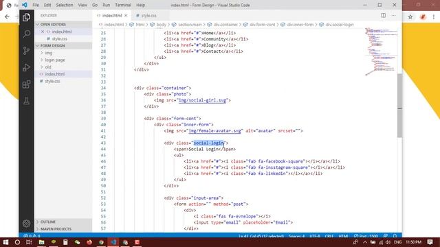The height and width of the screenshot is (247, 440).
Task: Open the Help menu
Action: 140,5
